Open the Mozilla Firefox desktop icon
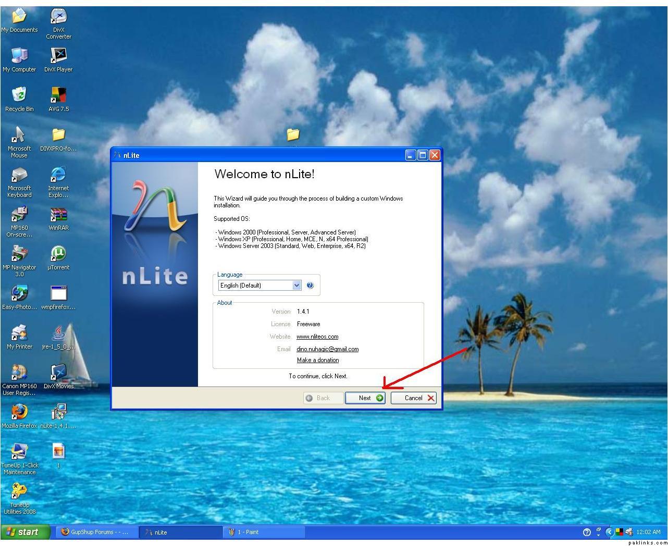Screen dimensions: 668x546 (19, 412)
